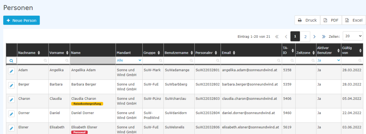
Task: Click group cell SuW-ProdWind
Action: click(x=152, y=115)
